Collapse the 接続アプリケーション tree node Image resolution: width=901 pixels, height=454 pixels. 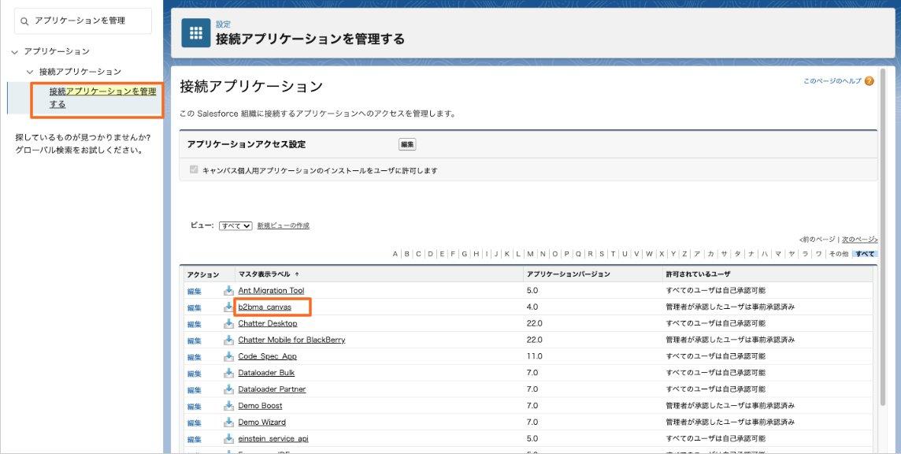coord(30,72)
